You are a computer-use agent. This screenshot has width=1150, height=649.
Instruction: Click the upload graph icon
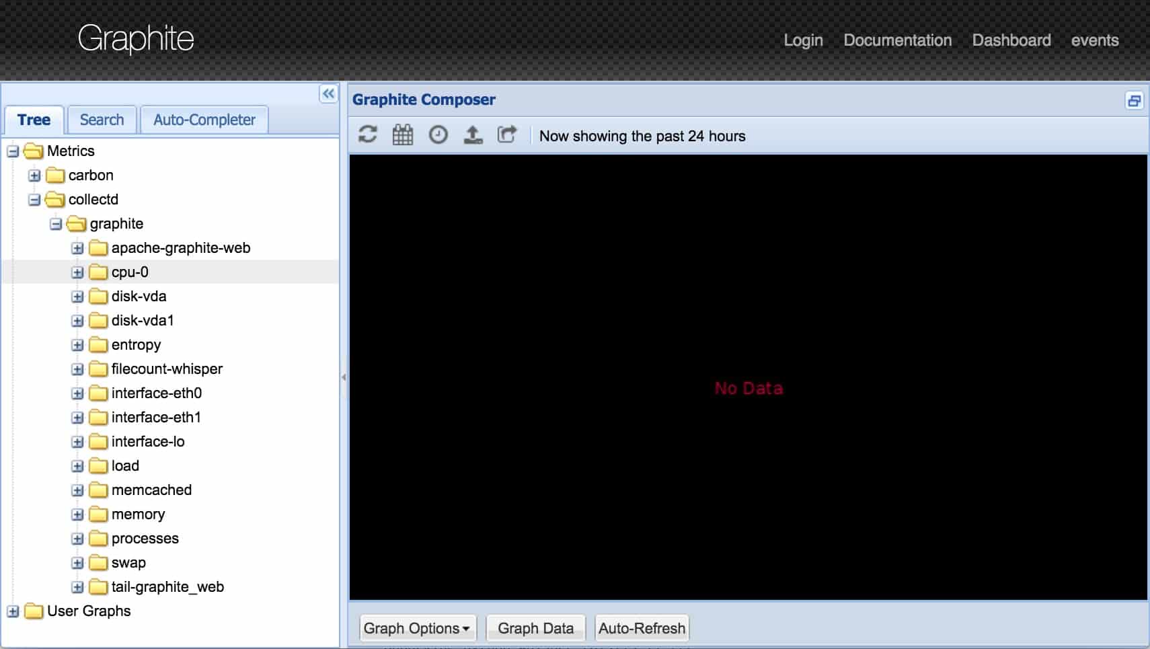[473, 135]
